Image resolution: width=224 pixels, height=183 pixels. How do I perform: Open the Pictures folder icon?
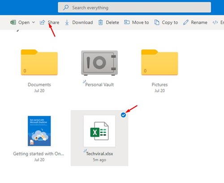159,62
